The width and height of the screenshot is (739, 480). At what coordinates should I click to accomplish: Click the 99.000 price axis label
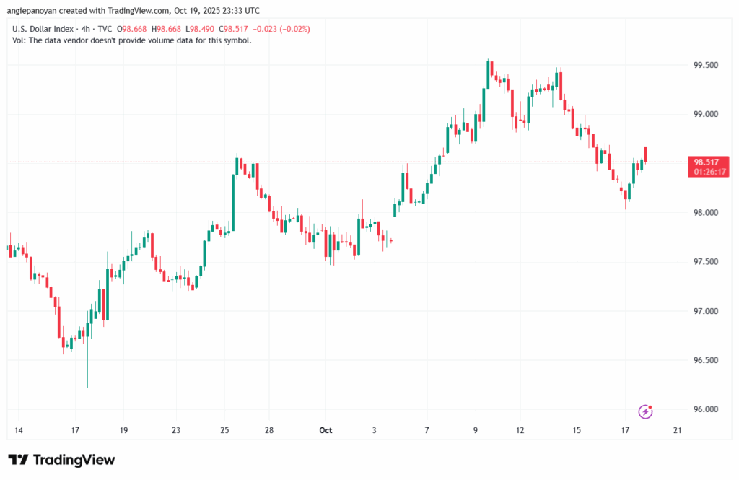705,114
